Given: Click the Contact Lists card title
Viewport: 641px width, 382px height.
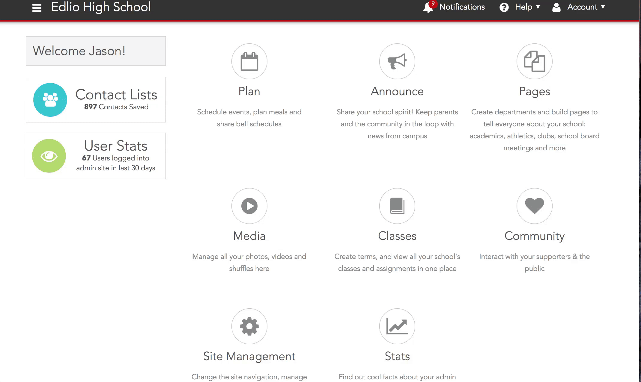Looking at the screenshot, I should 116,95.
